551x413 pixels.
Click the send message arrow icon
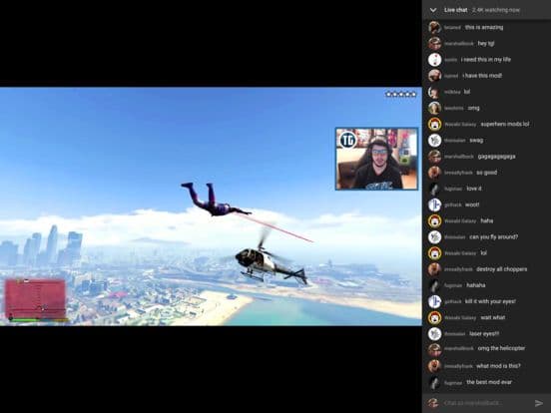[x=539, y=403]
